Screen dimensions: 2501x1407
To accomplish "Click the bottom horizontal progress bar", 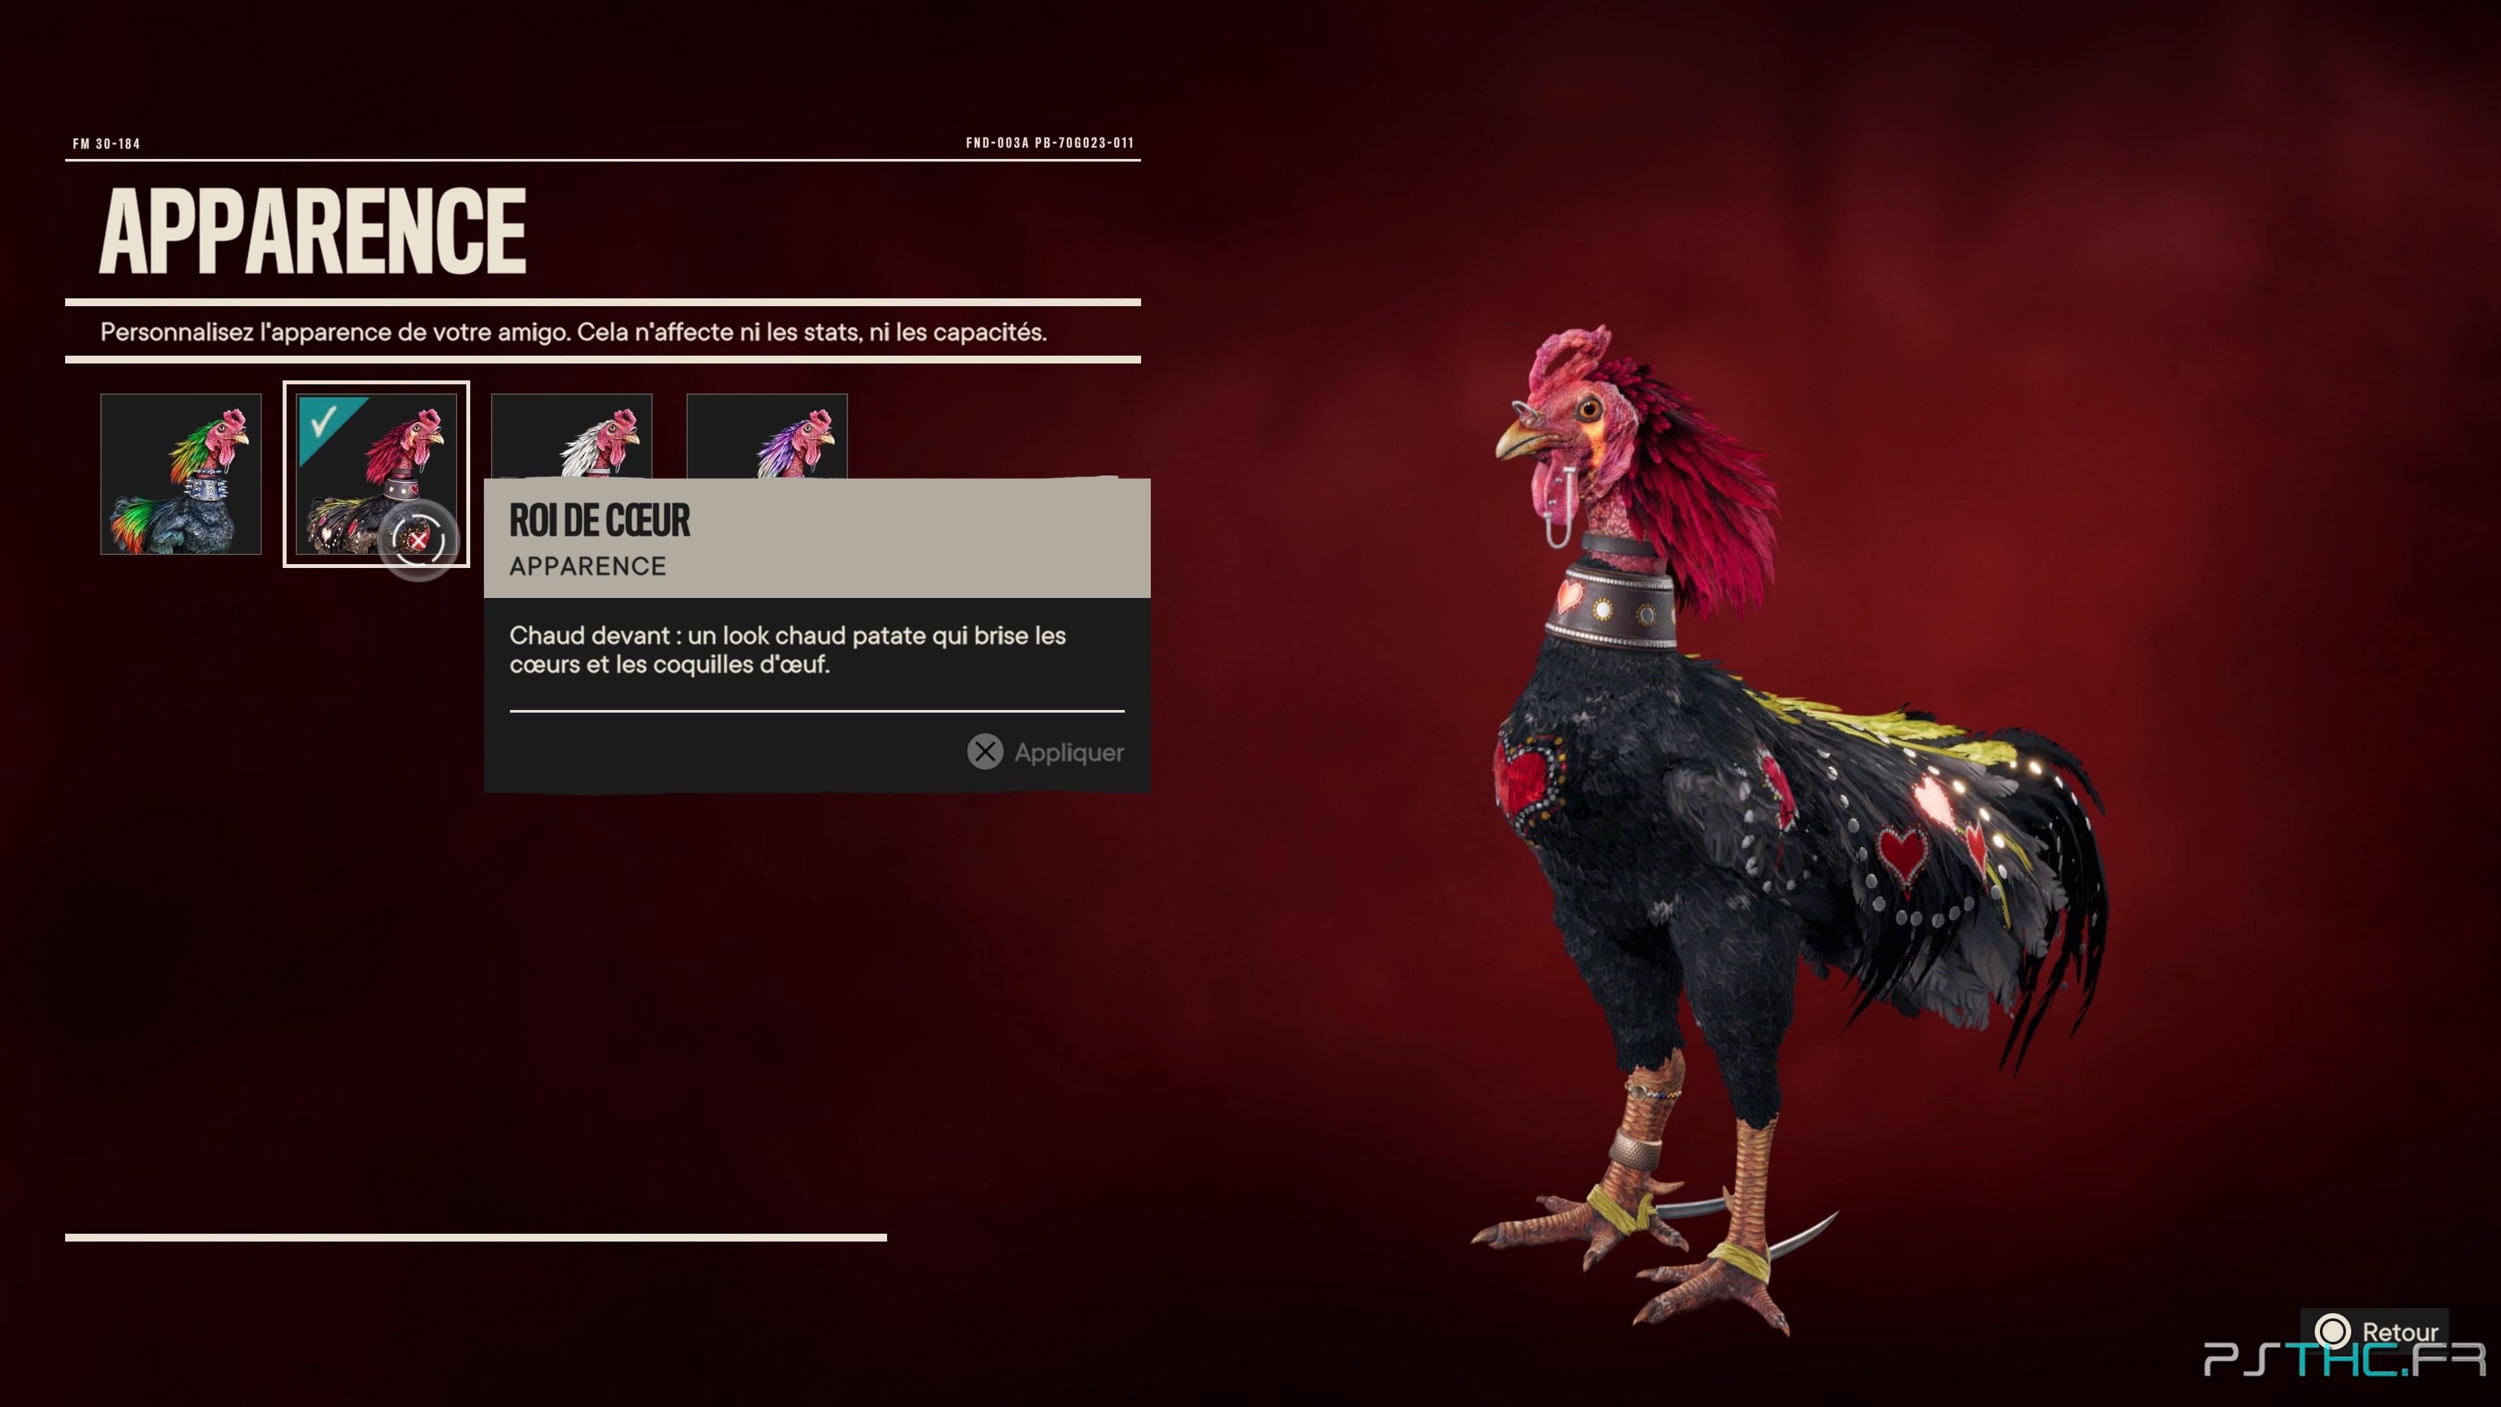I will 475,1237.
